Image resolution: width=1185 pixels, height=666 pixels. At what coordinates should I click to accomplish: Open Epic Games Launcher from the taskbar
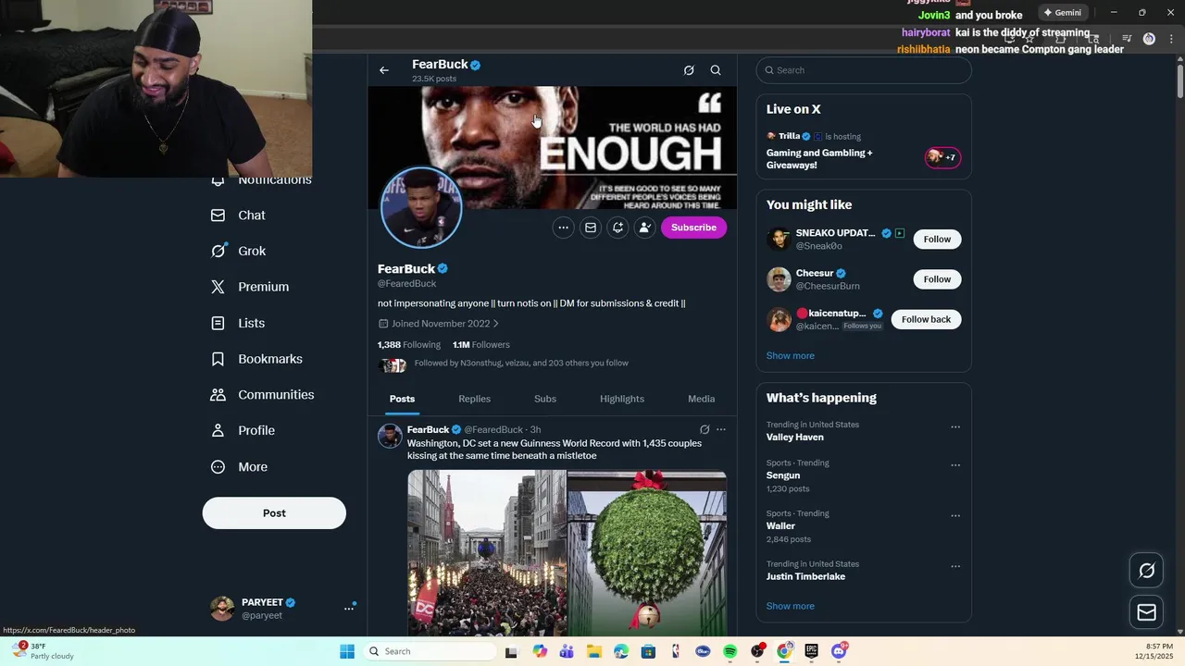click(x=811, y=651)
